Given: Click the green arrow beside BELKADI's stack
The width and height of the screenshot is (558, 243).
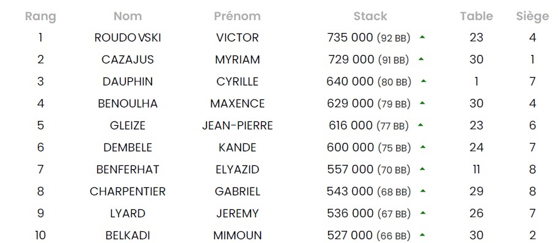Looking at the screenshot, I should point(422,235).
